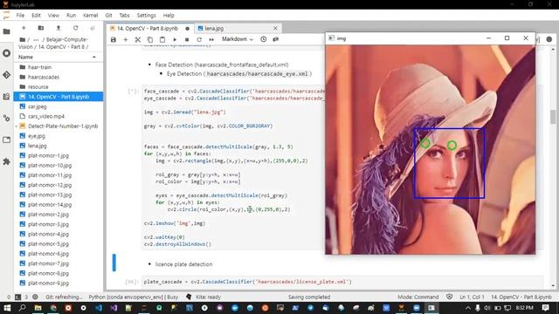Image resolution: width=559 pixels, height=314 pixels.
Task: Expand the breadcrumb ellipsis path
Action: tap(36, 39)
